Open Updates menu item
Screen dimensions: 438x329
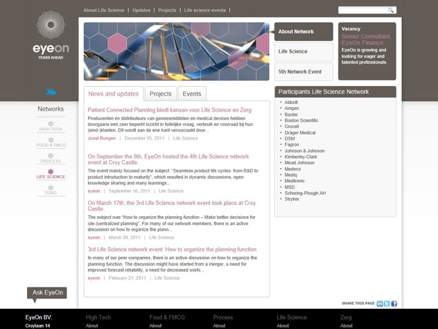tap(141, 10)
